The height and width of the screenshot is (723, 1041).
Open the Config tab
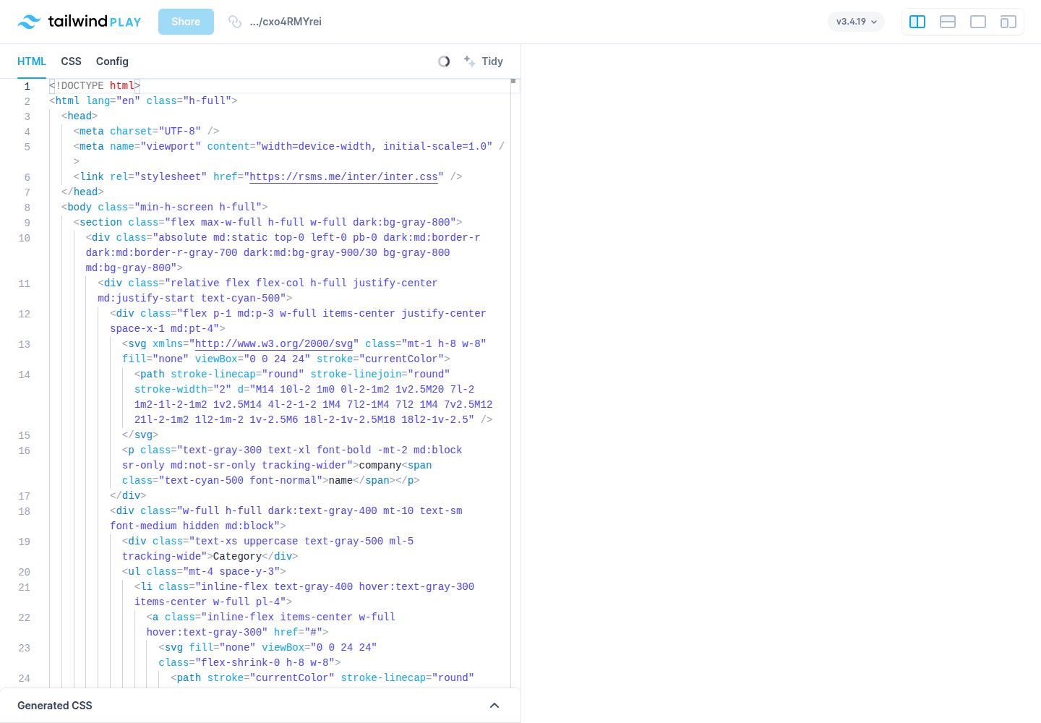(112, 61)
